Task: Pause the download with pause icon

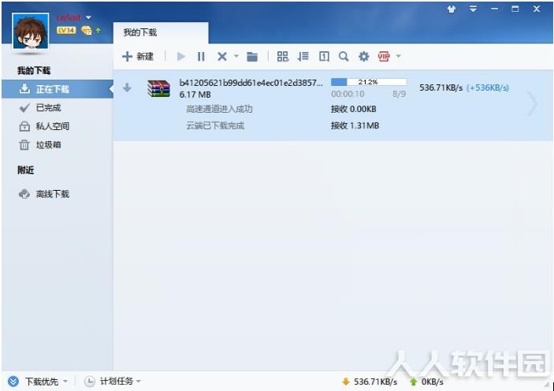Action: (x=201, y=57)
